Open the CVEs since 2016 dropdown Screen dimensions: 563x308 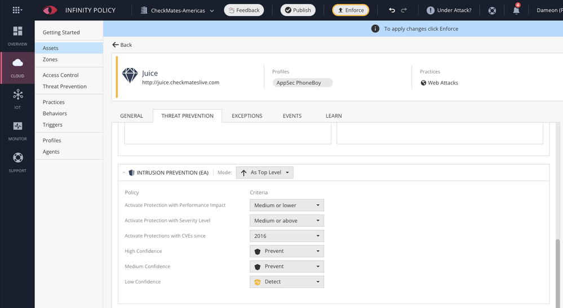(x=287, y=236)
